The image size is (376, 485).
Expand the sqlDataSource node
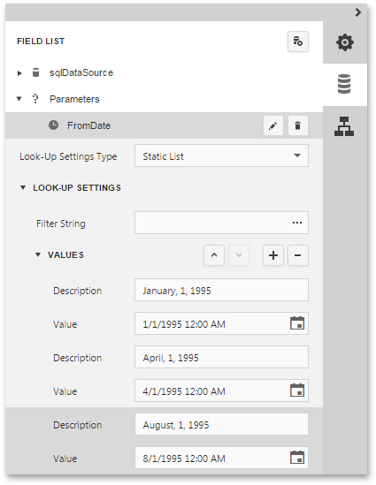[19, 73]
